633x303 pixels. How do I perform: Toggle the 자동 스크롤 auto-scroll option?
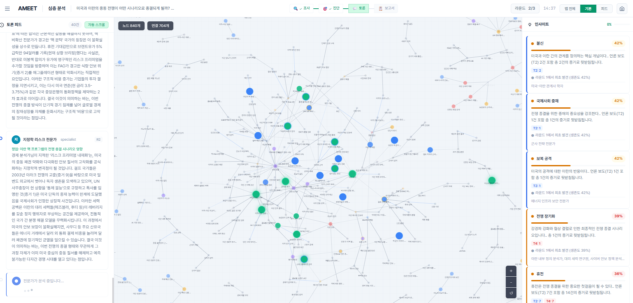[x=97, y=25]
